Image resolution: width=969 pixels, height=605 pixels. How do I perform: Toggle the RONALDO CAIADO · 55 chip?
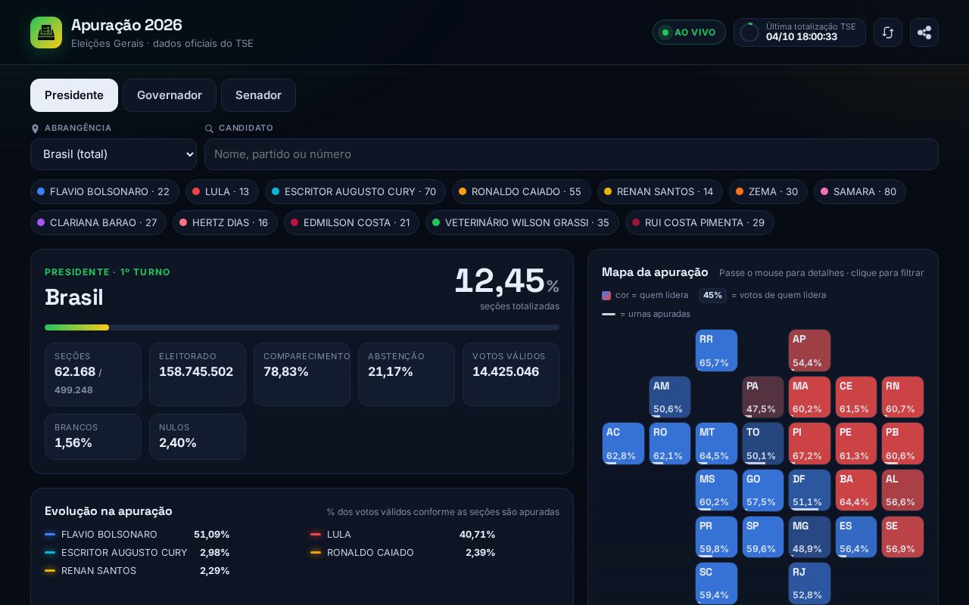click(x=522, y=192)
